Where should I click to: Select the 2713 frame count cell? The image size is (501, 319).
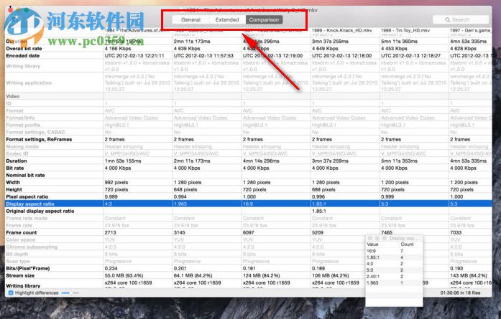(110, 232)
